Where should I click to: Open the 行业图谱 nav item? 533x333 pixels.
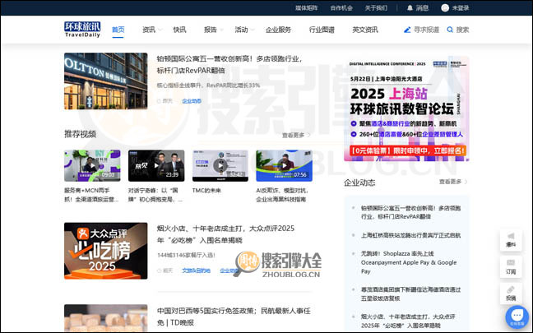click(322, 30)
